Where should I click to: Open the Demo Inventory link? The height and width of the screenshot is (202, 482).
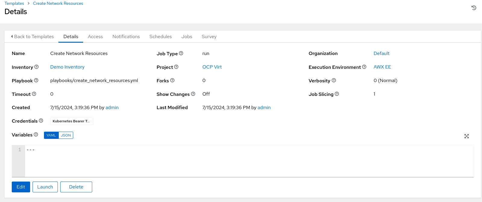click(67, 67)
